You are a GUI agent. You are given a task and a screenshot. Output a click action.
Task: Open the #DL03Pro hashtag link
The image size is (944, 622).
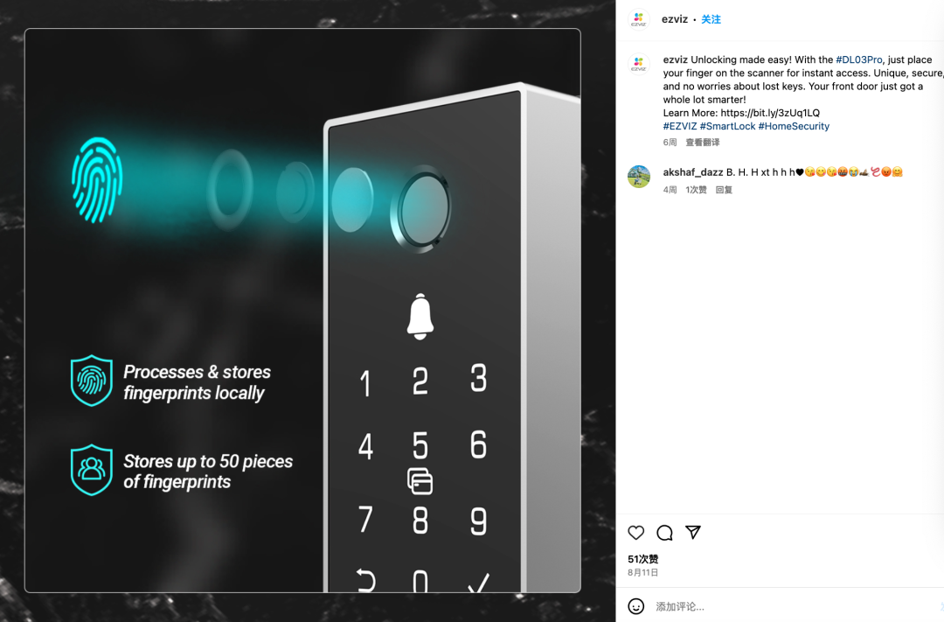(858, 59)
